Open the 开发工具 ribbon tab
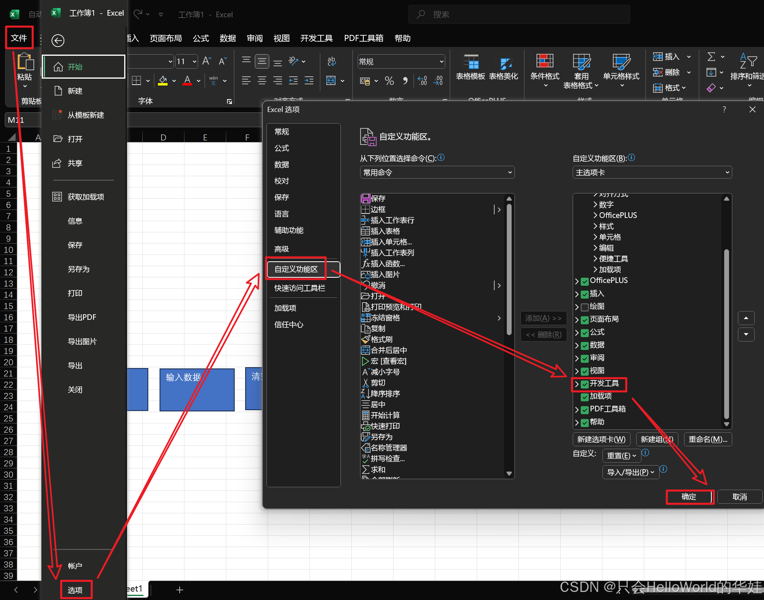Viewport: 764px width, 600px height. [316, 38]
